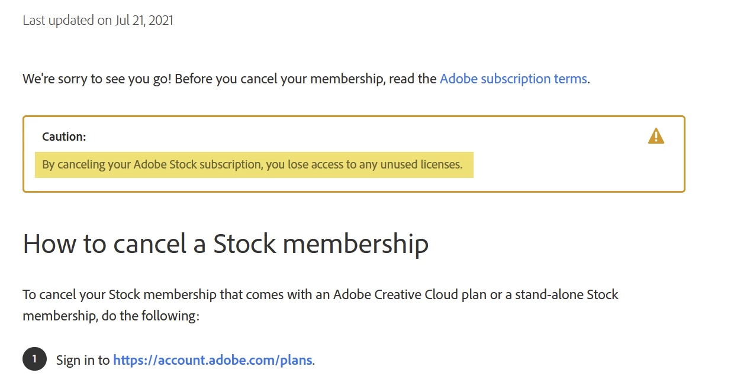The height and width of the screenshot is (376, 737).
Task: Open the account.adobe.com/plans link
Action: coord(213,360)
